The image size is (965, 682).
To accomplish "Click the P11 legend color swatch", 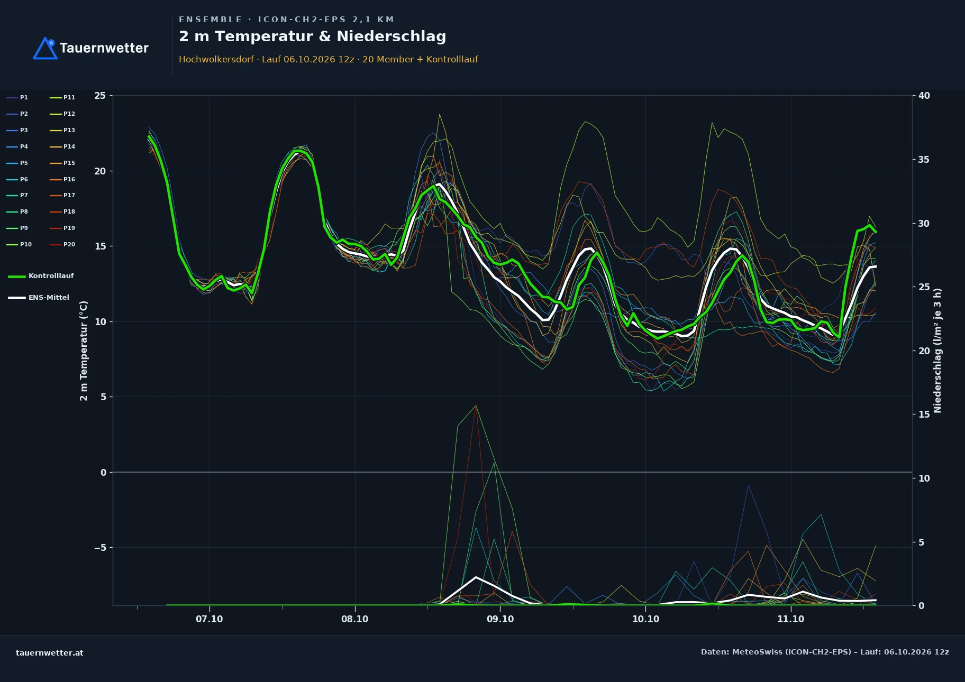I will [56, 97].
